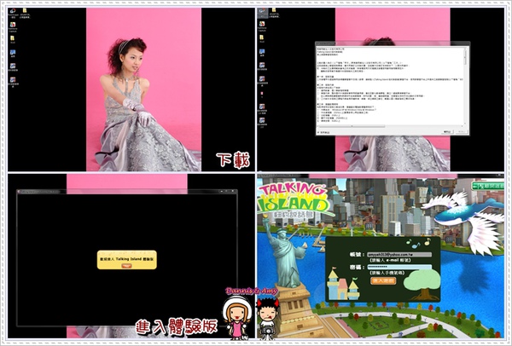The width and height of the screenshot is (512, 346).
Task: Open the FastStone Capture shortcut on the 下載 desktop
Action: tap(13, 26)
